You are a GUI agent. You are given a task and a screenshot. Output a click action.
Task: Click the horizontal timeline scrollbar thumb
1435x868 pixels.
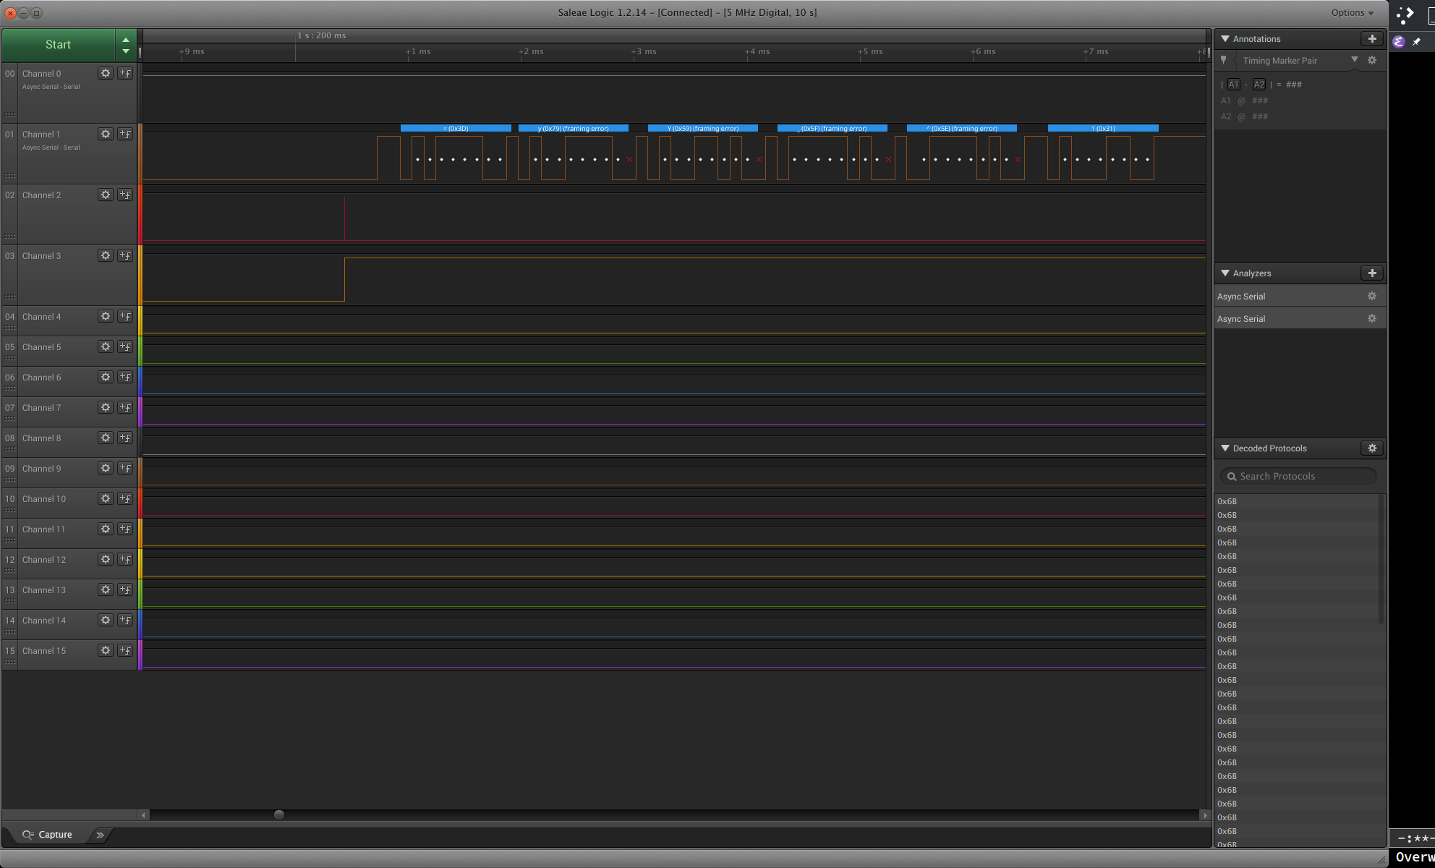tap(279, 814)
